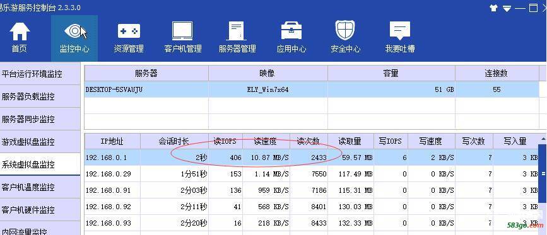
Task: Select 客户机硬件监控 in sidebar
Action: tap(40, 210)
